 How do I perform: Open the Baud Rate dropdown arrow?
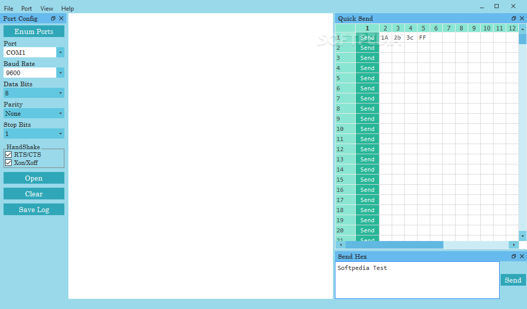[60, 73]
